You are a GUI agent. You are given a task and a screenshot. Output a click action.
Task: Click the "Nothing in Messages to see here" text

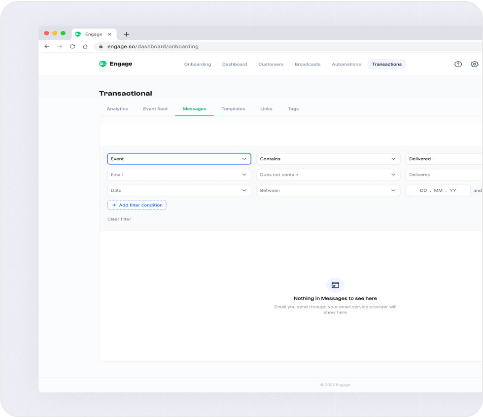(x=335, y=298)
